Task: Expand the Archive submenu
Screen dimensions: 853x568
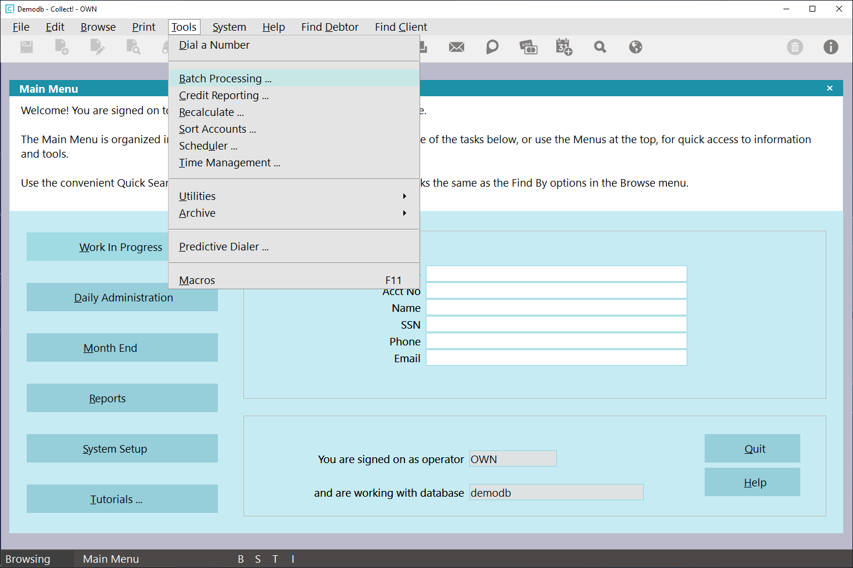Action: tap(294, 213)
